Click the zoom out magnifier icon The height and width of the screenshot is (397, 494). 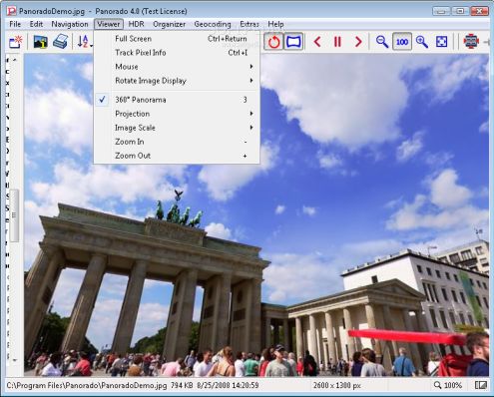(382, 42)
